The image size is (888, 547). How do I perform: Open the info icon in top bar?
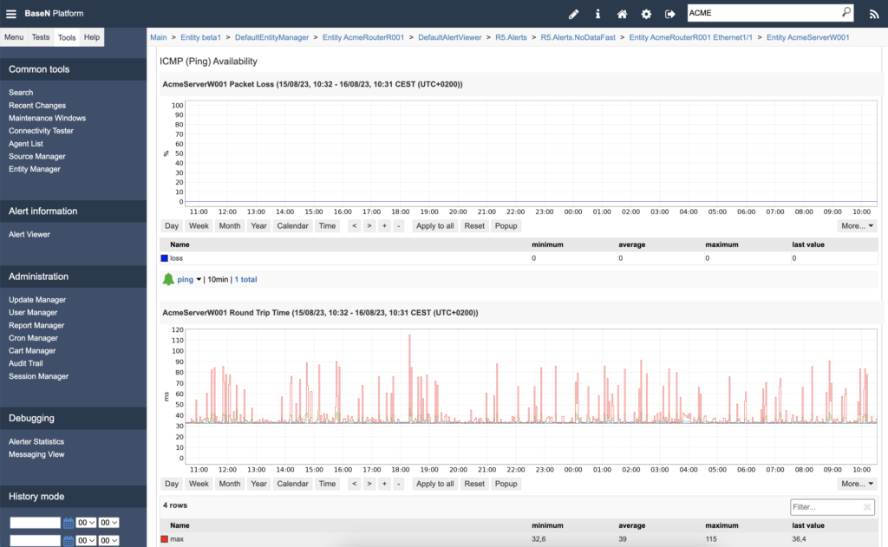click(597, 14)
